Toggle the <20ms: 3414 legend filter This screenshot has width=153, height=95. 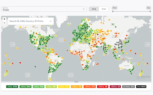click(x=26, y=87)
